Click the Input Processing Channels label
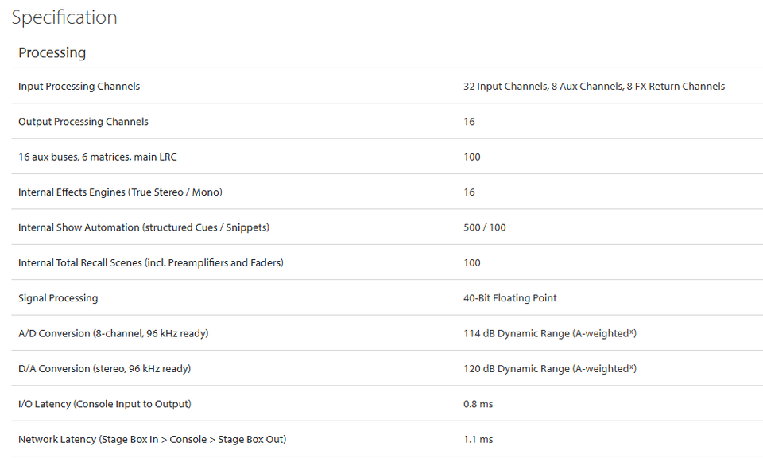The height and width of the screenshot is (458, 763). [79, 86]
